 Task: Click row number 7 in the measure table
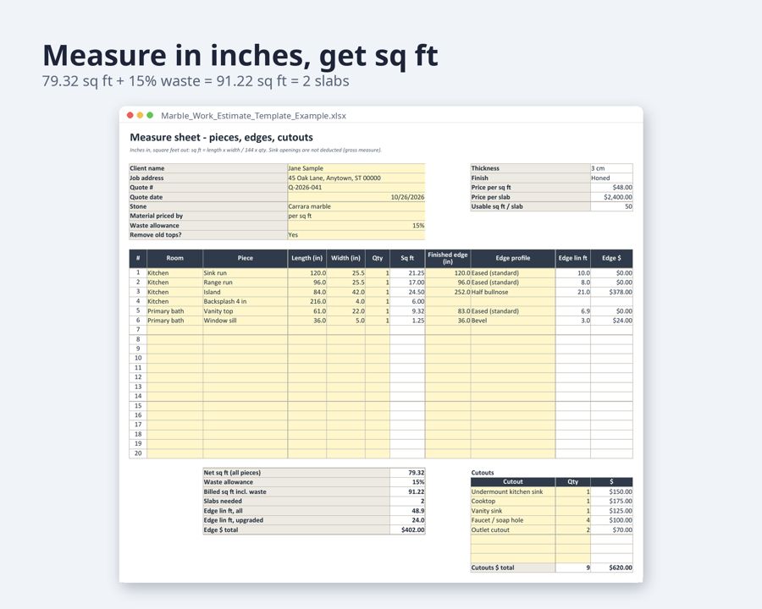138,330
